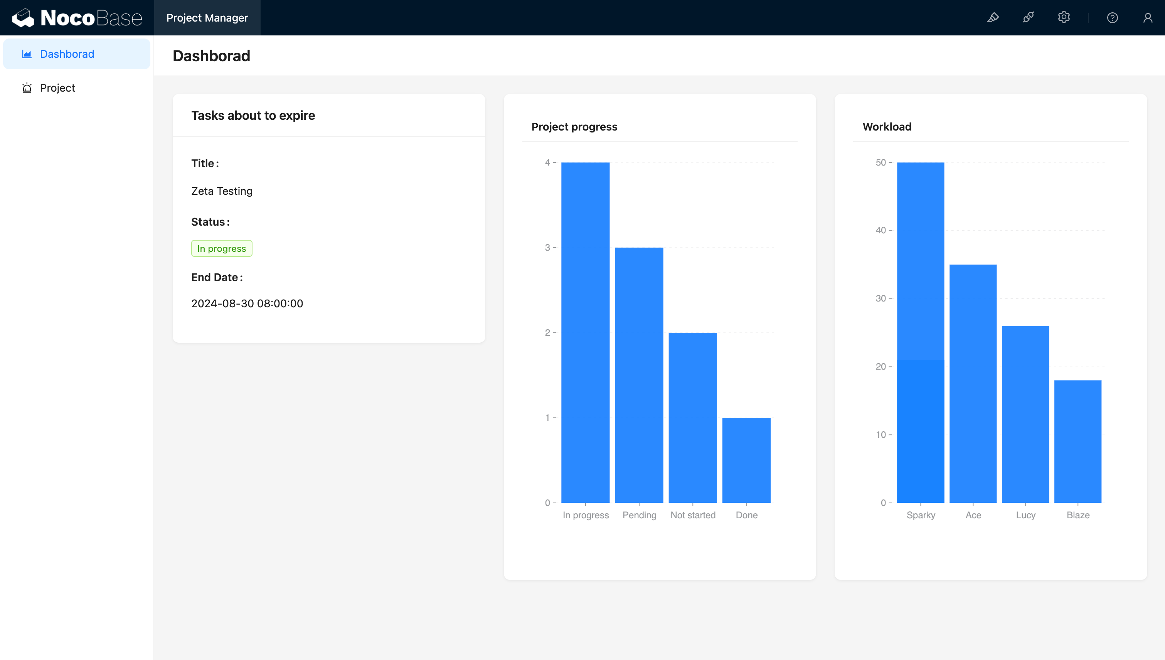The height and width of the screenshot is (660, 1165).
Task: Select the Project Manager top menu tab
Action: pyautogui.click(x=207, y=18)
